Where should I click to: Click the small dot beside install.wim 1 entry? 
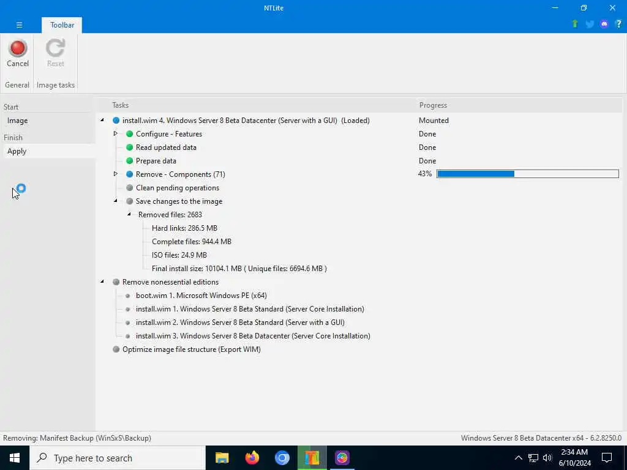127,309
